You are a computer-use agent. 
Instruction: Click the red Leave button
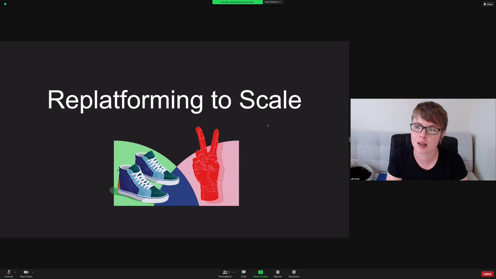487,274
